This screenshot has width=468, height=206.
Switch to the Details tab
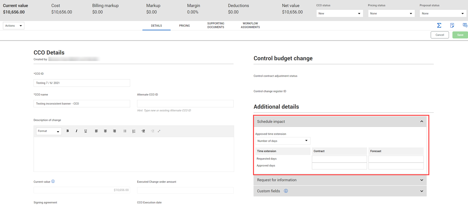click(156, 26)
